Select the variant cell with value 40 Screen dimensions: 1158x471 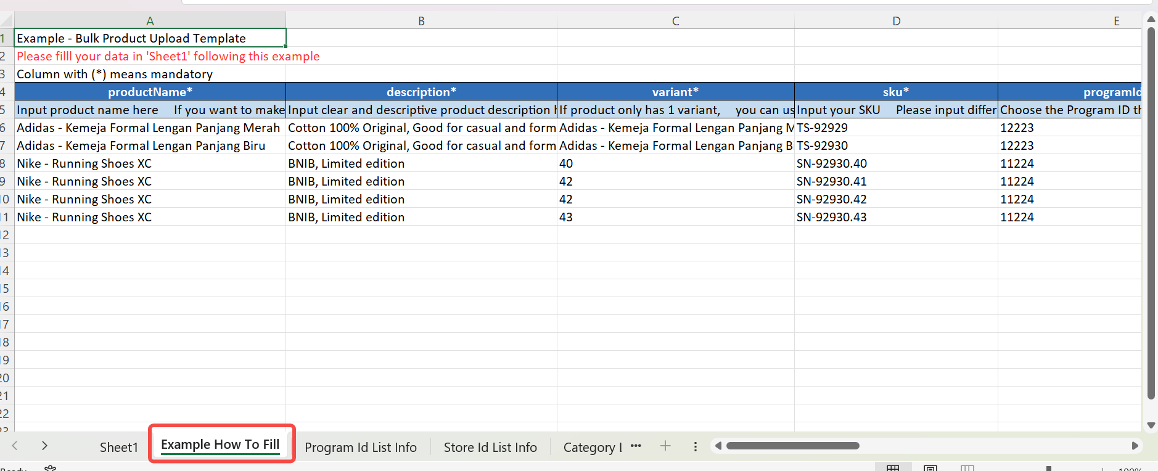point(676,163)
